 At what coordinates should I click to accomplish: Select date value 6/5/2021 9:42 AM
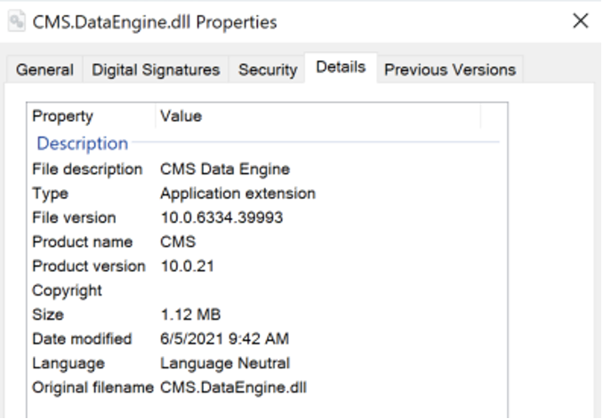point(224,339)
